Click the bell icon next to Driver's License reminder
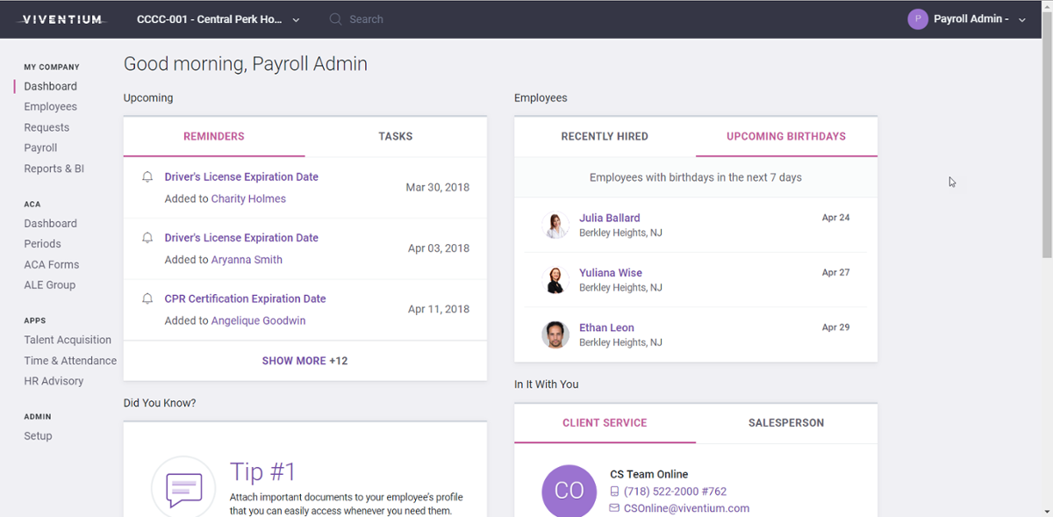 tap(147, 176)
